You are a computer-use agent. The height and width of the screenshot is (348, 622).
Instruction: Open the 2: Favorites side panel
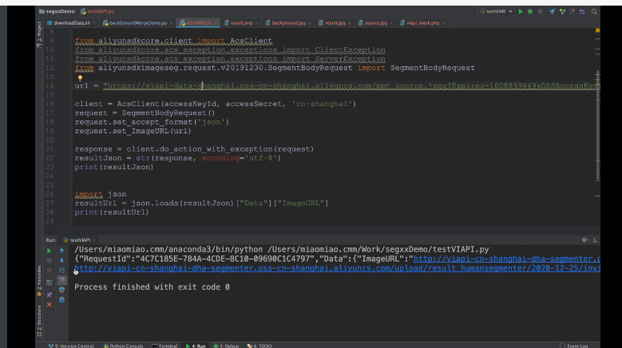(x=39, y=281)
